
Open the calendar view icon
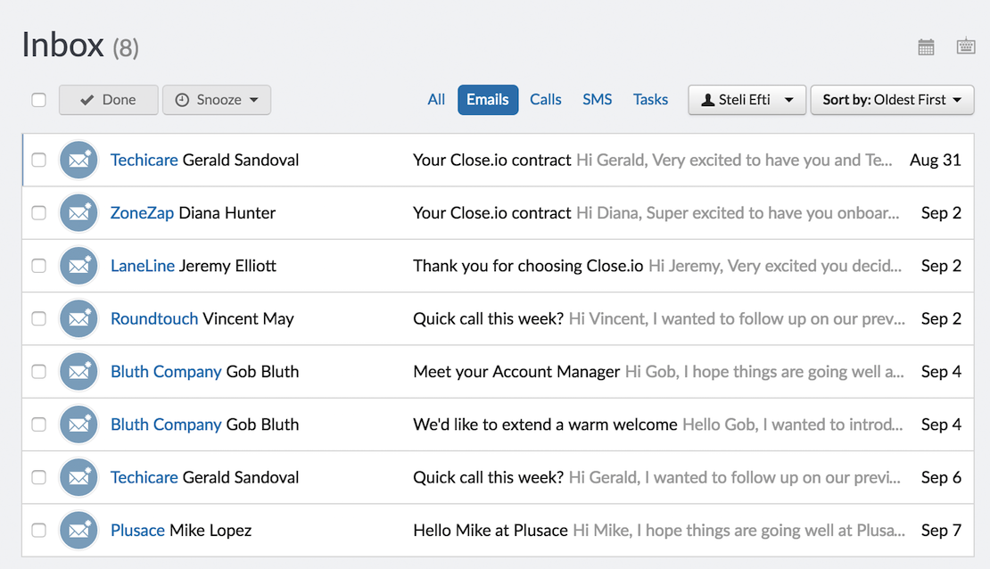926,46
